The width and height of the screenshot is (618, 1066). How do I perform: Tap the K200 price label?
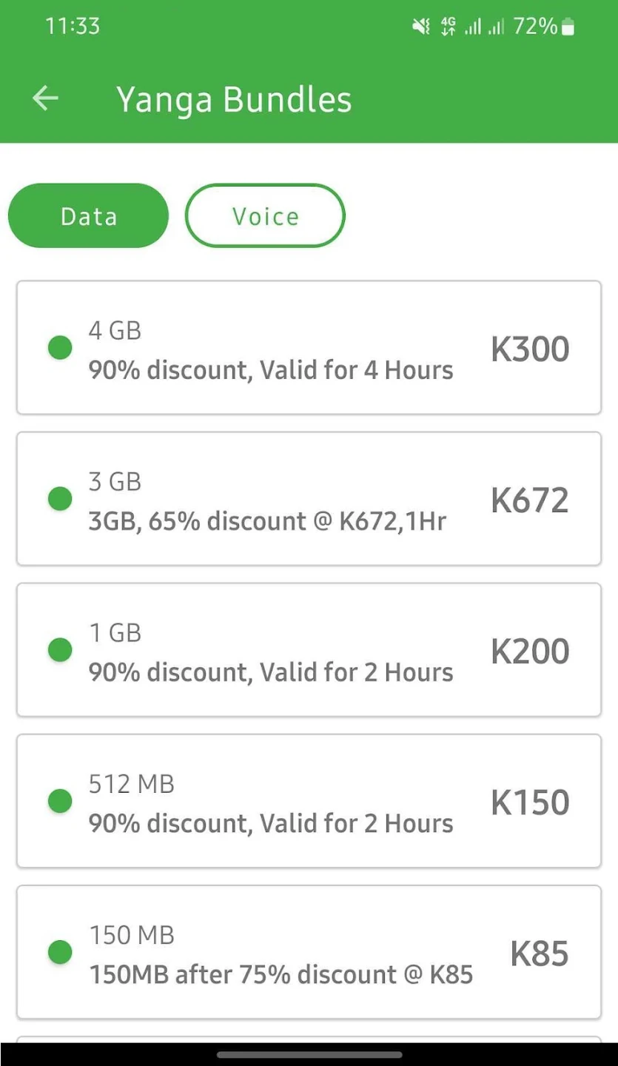[x=530, y=651]
